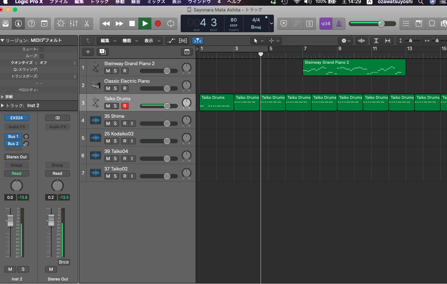Viewport: 447px width, 284px height.
Task: Expand the 詳細 disclosure triangle
Action: 3,97
